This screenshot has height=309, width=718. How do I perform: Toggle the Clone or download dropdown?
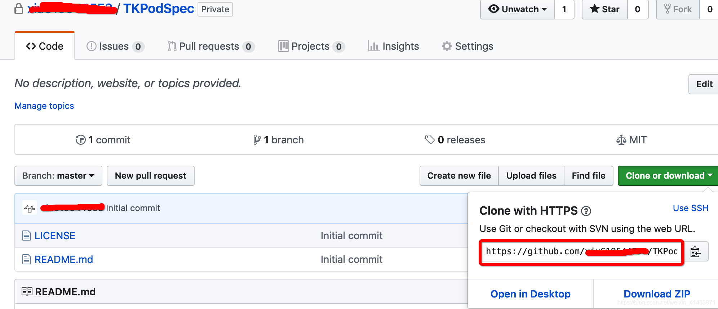coord(669,176)
